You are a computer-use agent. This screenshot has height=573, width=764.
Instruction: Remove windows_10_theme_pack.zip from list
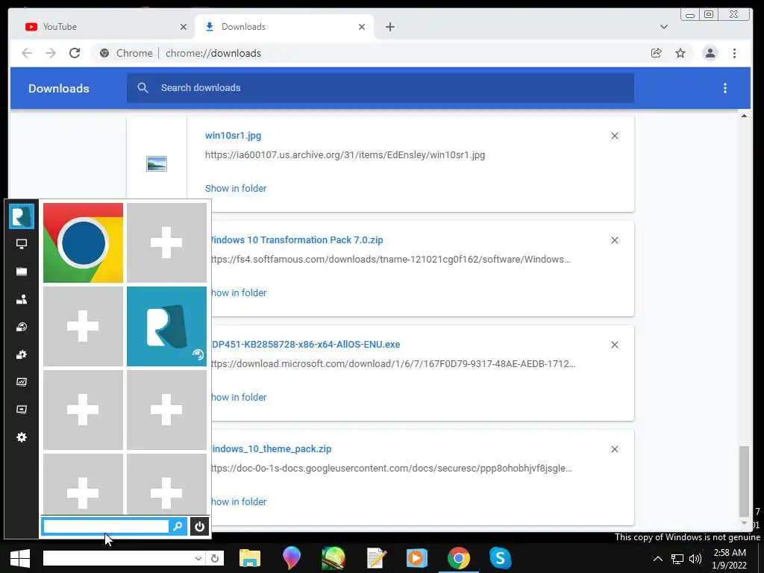pos(615,448)
